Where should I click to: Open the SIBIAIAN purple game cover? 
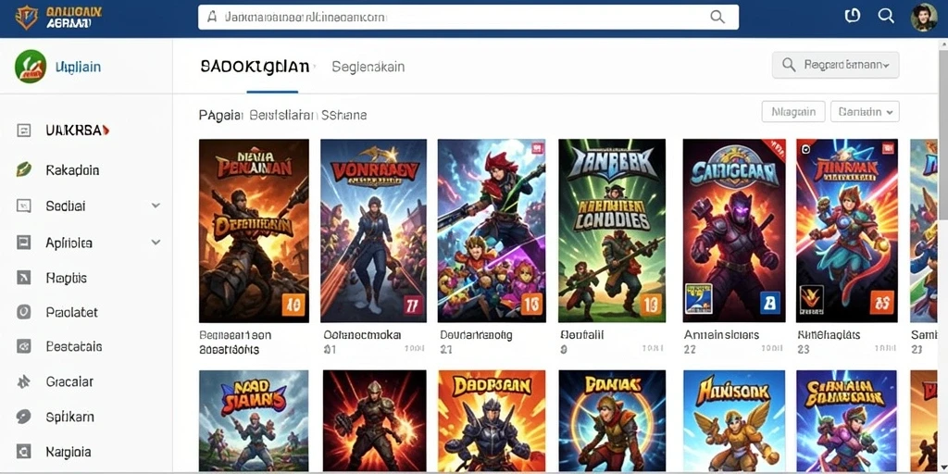click(847, 421)
